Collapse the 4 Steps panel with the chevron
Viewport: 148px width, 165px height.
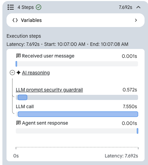pyautogui.click(x=138, y=7)
